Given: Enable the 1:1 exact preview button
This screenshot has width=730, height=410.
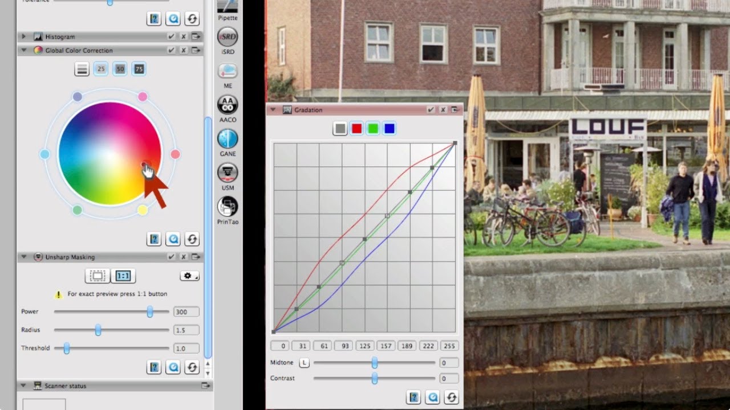Looking at the screenshot, I should coord(123,276).
